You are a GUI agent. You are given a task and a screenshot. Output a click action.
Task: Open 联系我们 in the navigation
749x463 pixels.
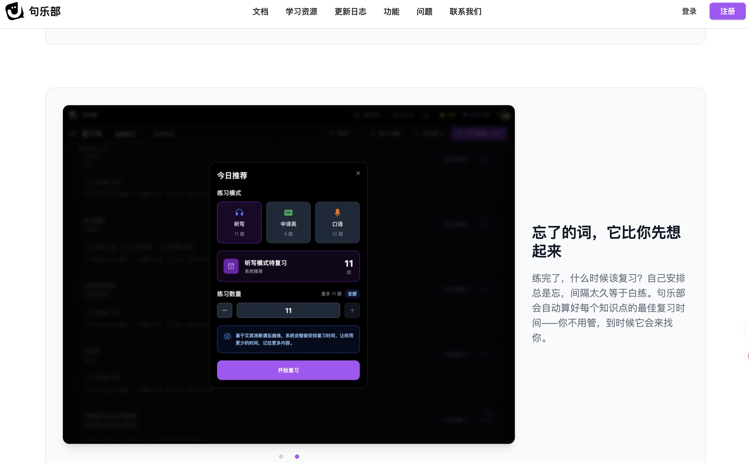(x=466, y=12)
